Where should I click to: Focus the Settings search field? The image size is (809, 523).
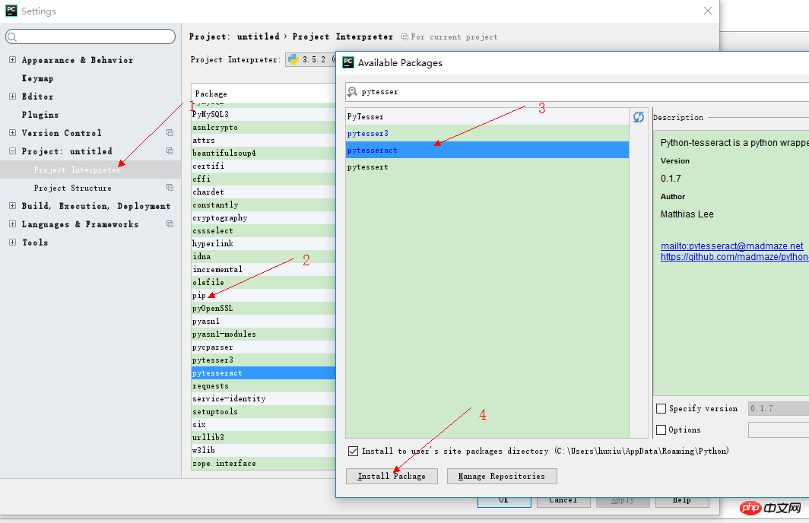coord(90,36)
